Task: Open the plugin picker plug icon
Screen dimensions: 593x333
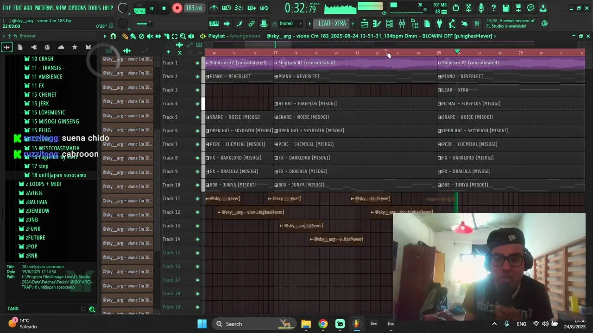Action: tap(440, 24)
